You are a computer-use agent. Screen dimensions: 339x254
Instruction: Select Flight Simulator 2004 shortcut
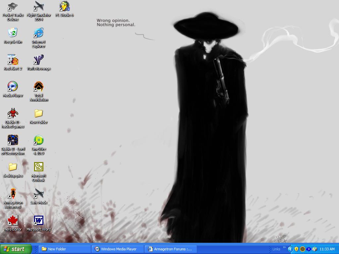(x=39, y=7)
